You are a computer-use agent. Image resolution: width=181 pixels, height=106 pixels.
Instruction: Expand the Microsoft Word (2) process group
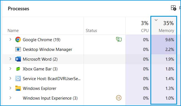pos(10,59)
